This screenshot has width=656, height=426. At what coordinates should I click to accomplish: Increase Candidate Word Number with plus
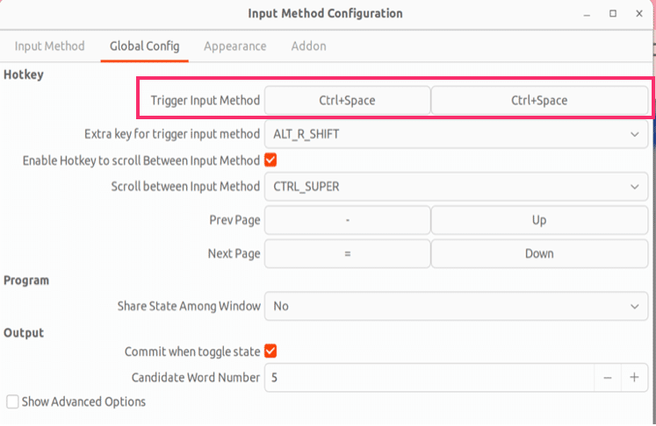pos(634,378)
